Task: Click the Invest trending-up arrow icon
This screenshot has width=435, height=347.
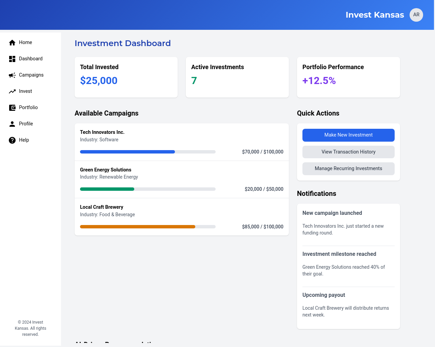Action: 12,91
